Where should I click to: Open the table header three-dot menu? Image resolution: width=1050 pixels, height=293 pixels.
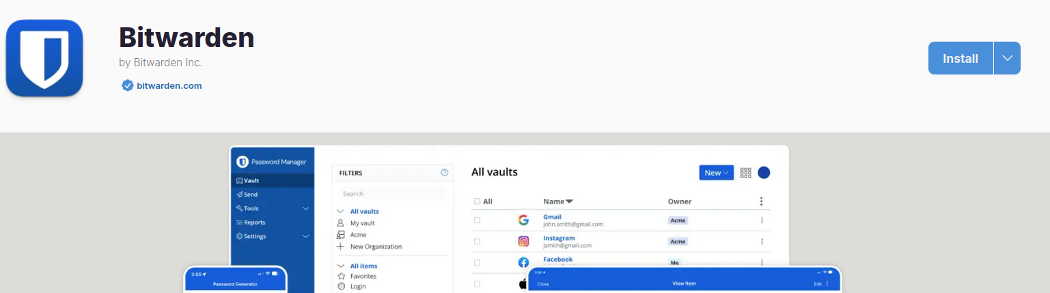761,201
